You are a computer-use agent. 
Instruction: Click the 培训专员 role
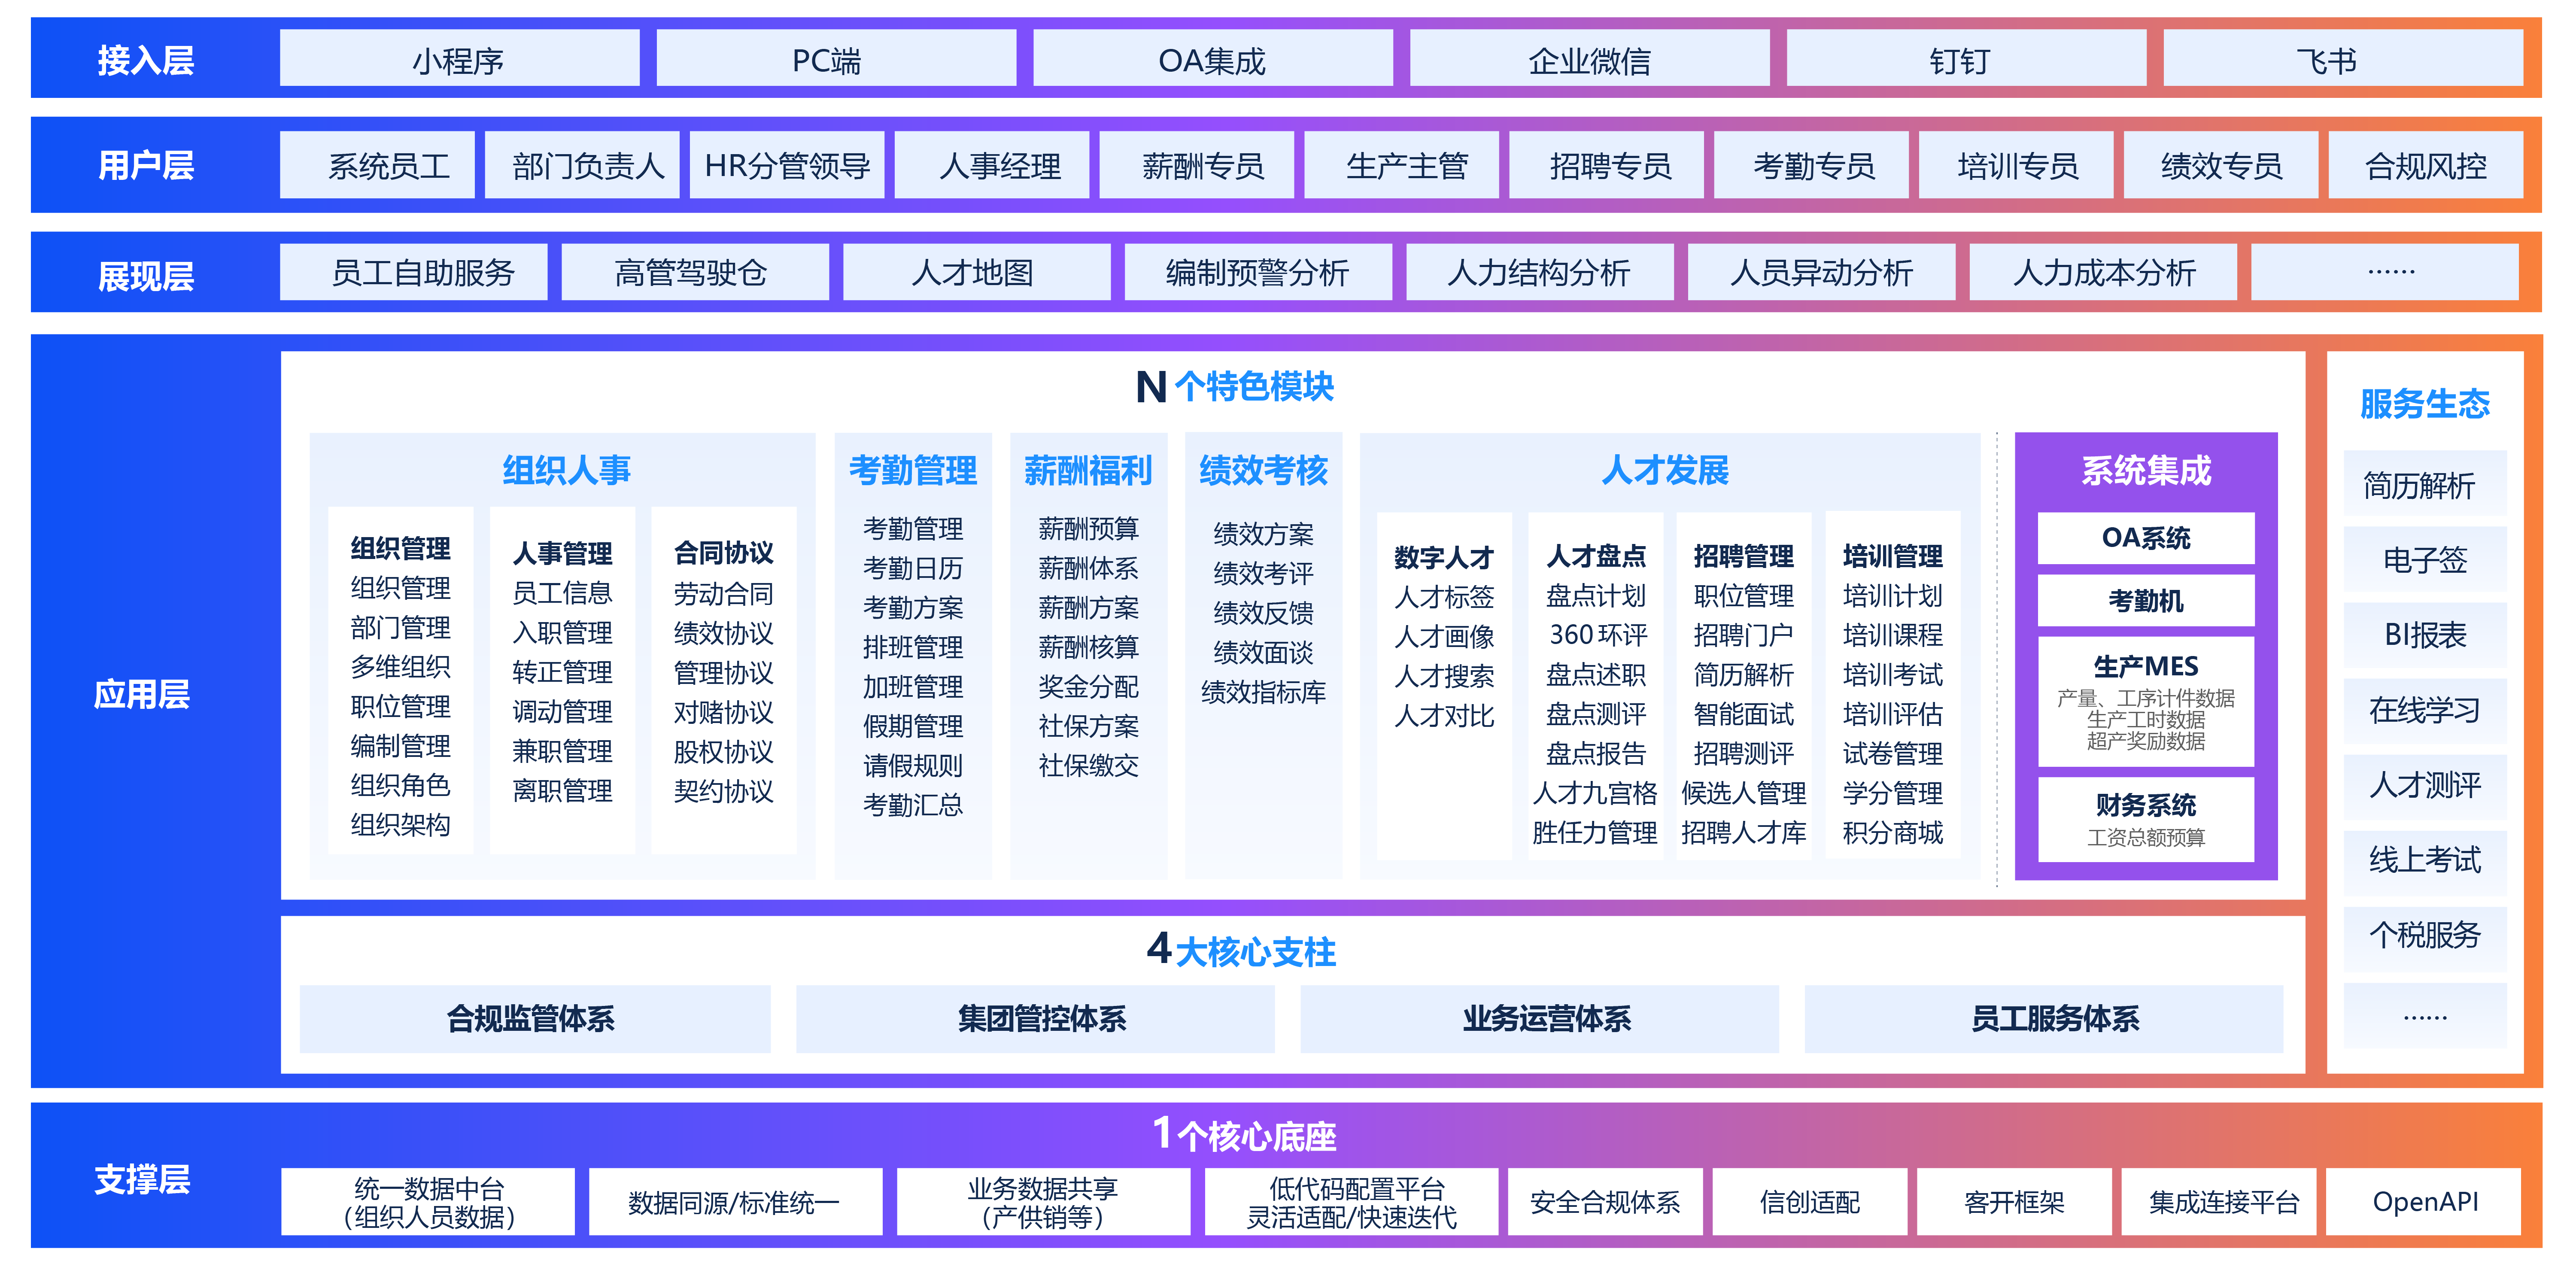point(2016,165)
